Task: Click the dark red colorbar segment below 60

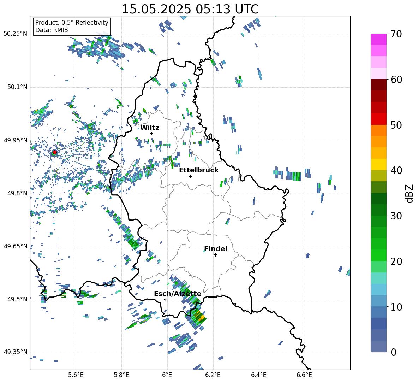Action: point(378,85)
